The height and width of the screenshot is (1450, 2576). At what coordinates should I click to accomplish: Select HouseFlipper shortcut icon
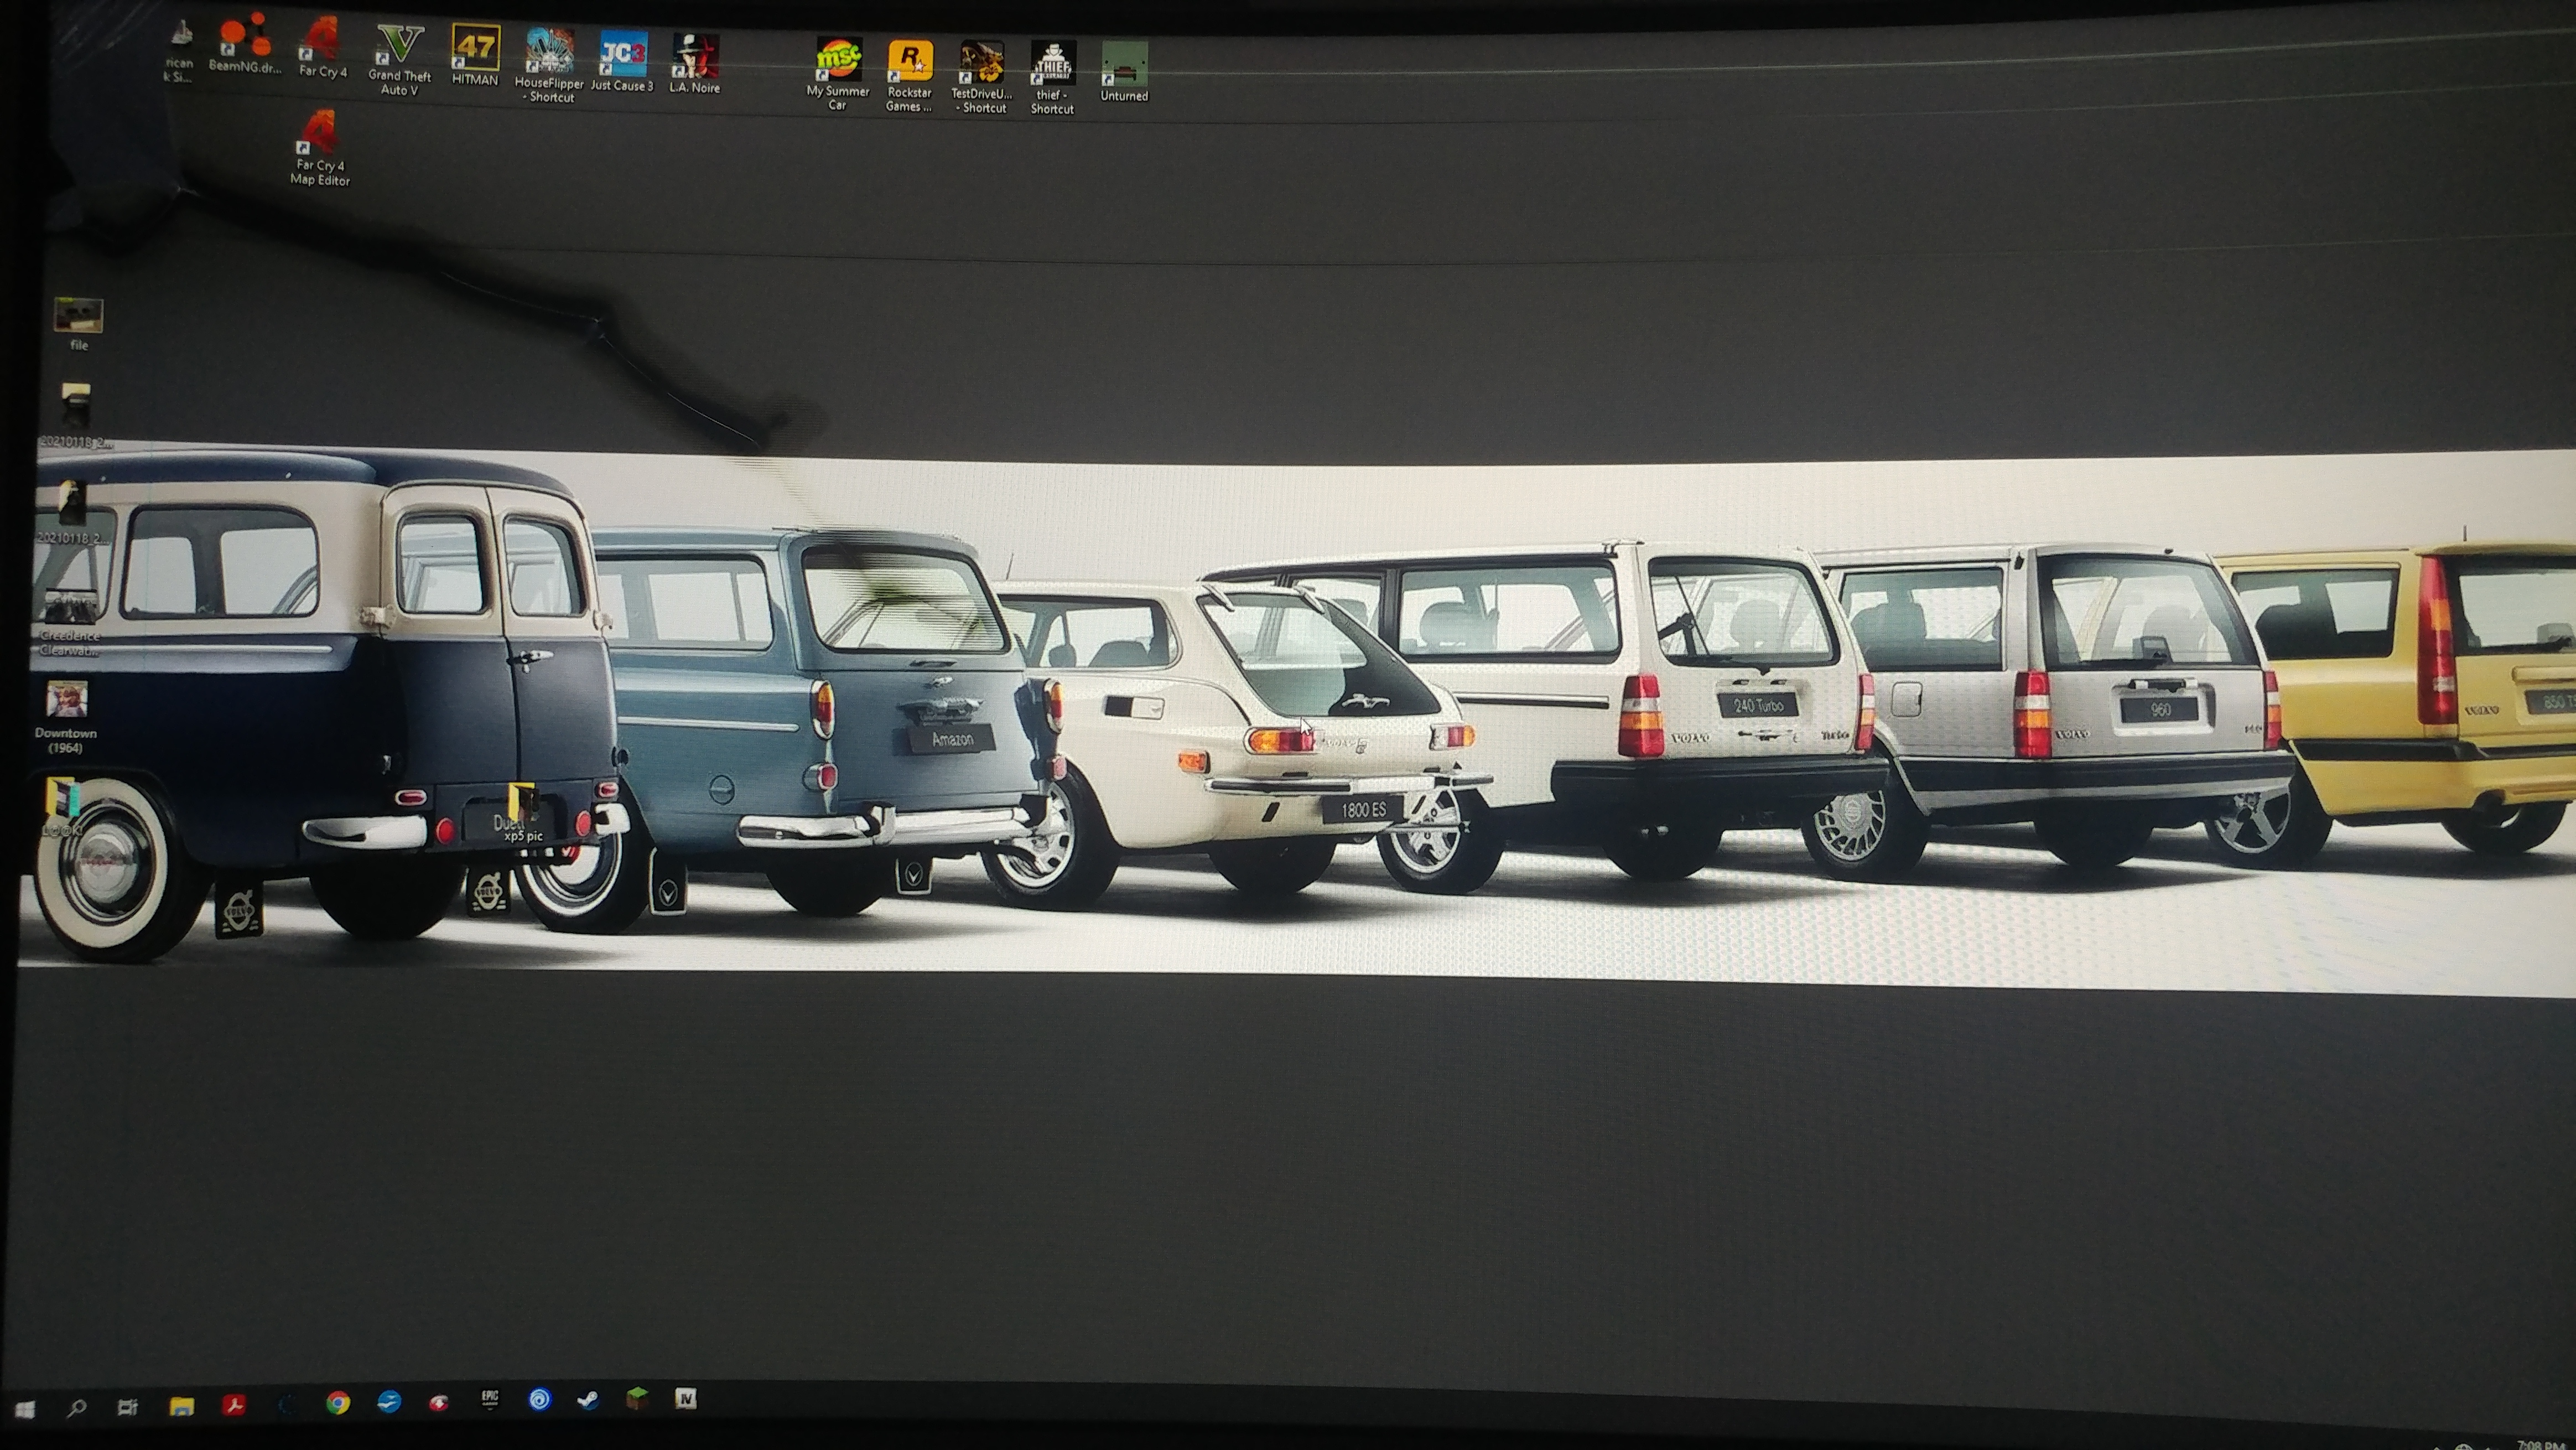(550, 53)
